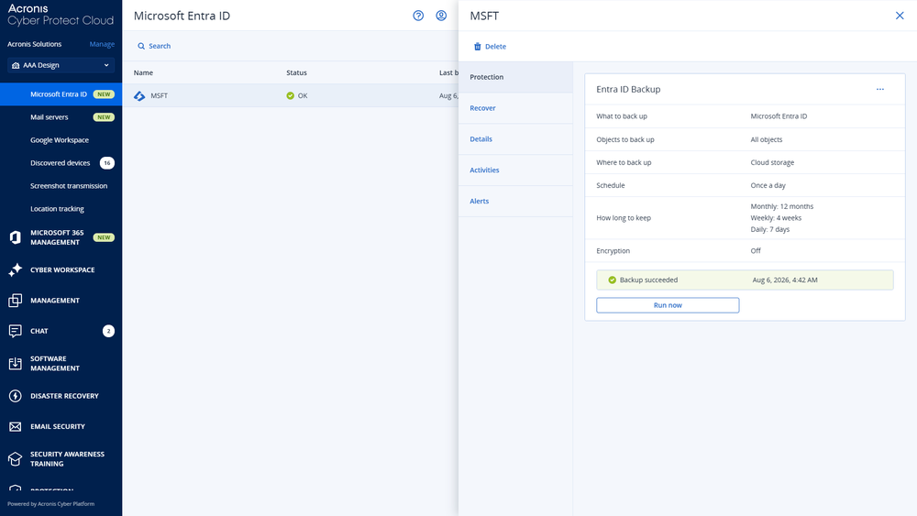Switch to the Details tab
Viewport: 917px width, 516px height.
click(x=515, y=139)
